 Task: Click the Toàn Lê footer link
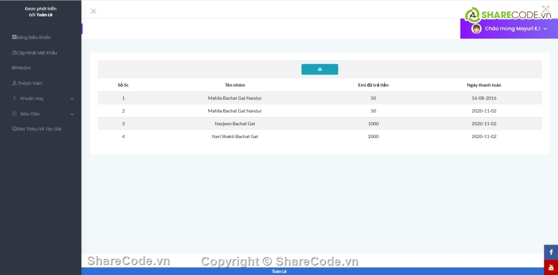279,271
